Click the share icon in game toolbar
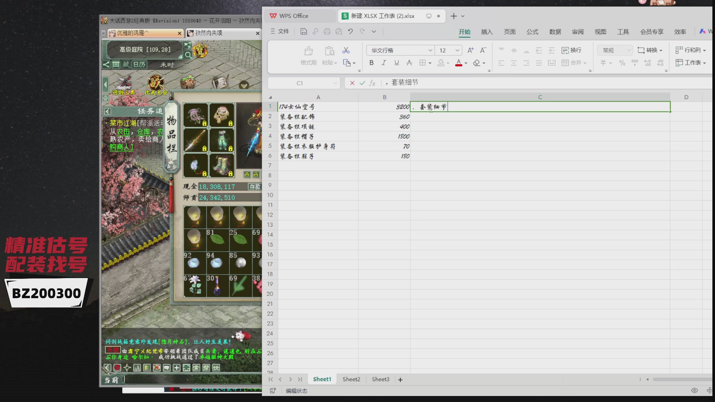This screenshot has width=715, height=402. tap(106, 64)
